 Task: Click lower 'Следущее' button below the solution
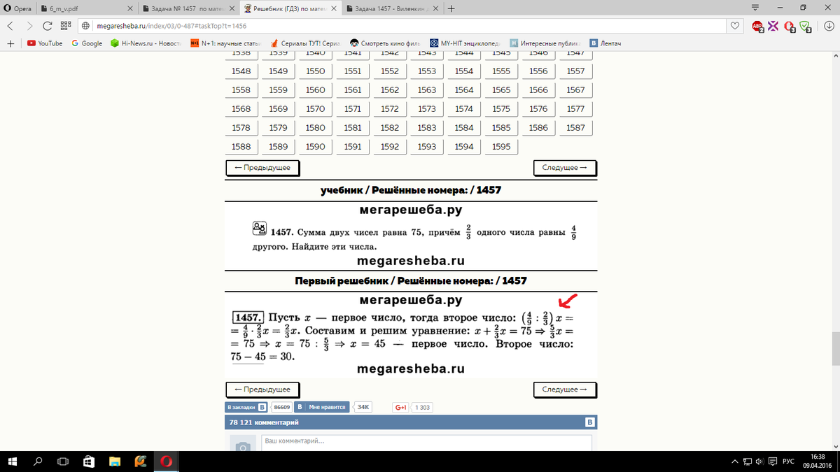tap(565, 389)
